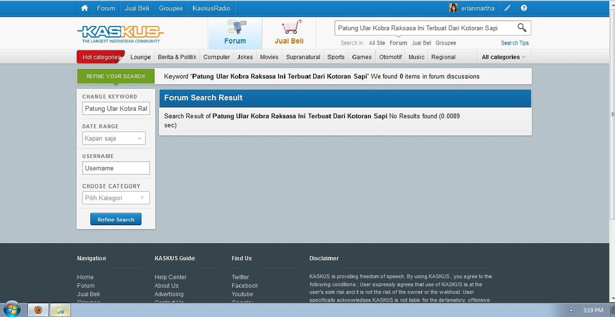
Task: Open the Facebook footer link
Action: pyautogui.click(x=245, y=286)
